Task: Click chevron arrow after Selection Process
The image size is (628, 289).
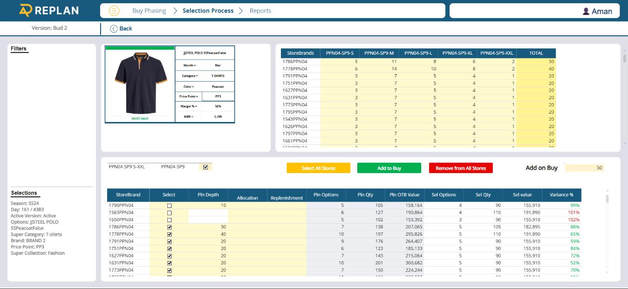Action: coord(241,11)
